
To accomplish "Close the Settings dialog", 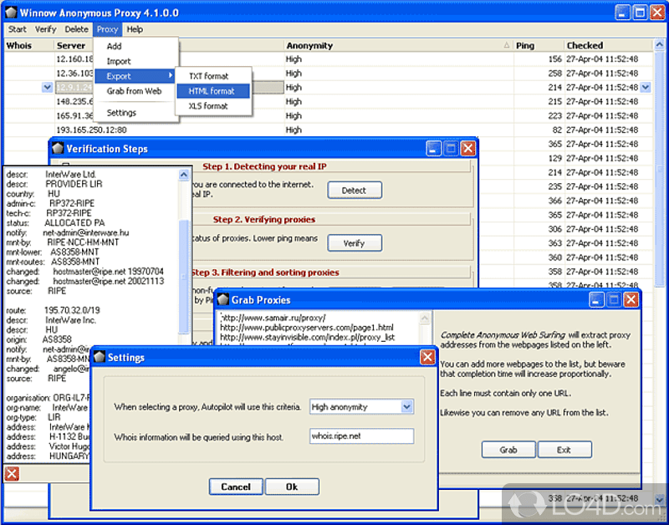I will click(427, 357).
